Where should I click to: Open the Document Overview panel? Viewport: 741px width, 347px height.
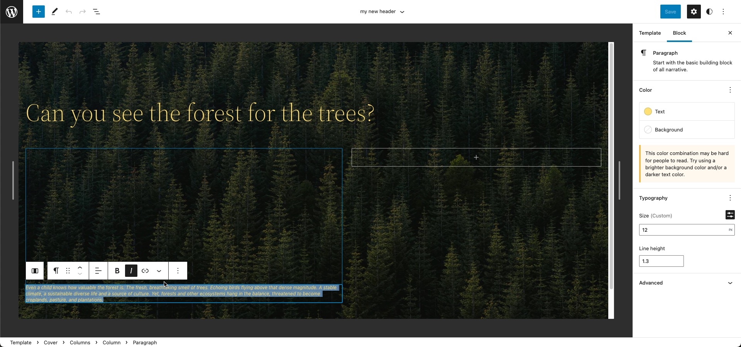tap(96, 12)
